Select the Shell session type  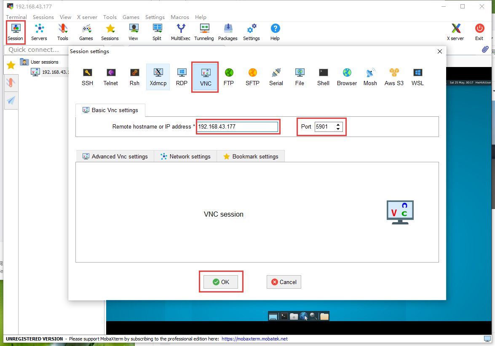point(323,77)
